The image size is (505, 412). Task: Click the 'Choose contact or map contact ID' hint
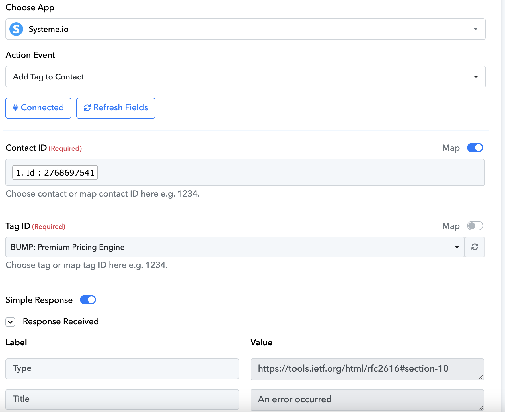[103, 194]
